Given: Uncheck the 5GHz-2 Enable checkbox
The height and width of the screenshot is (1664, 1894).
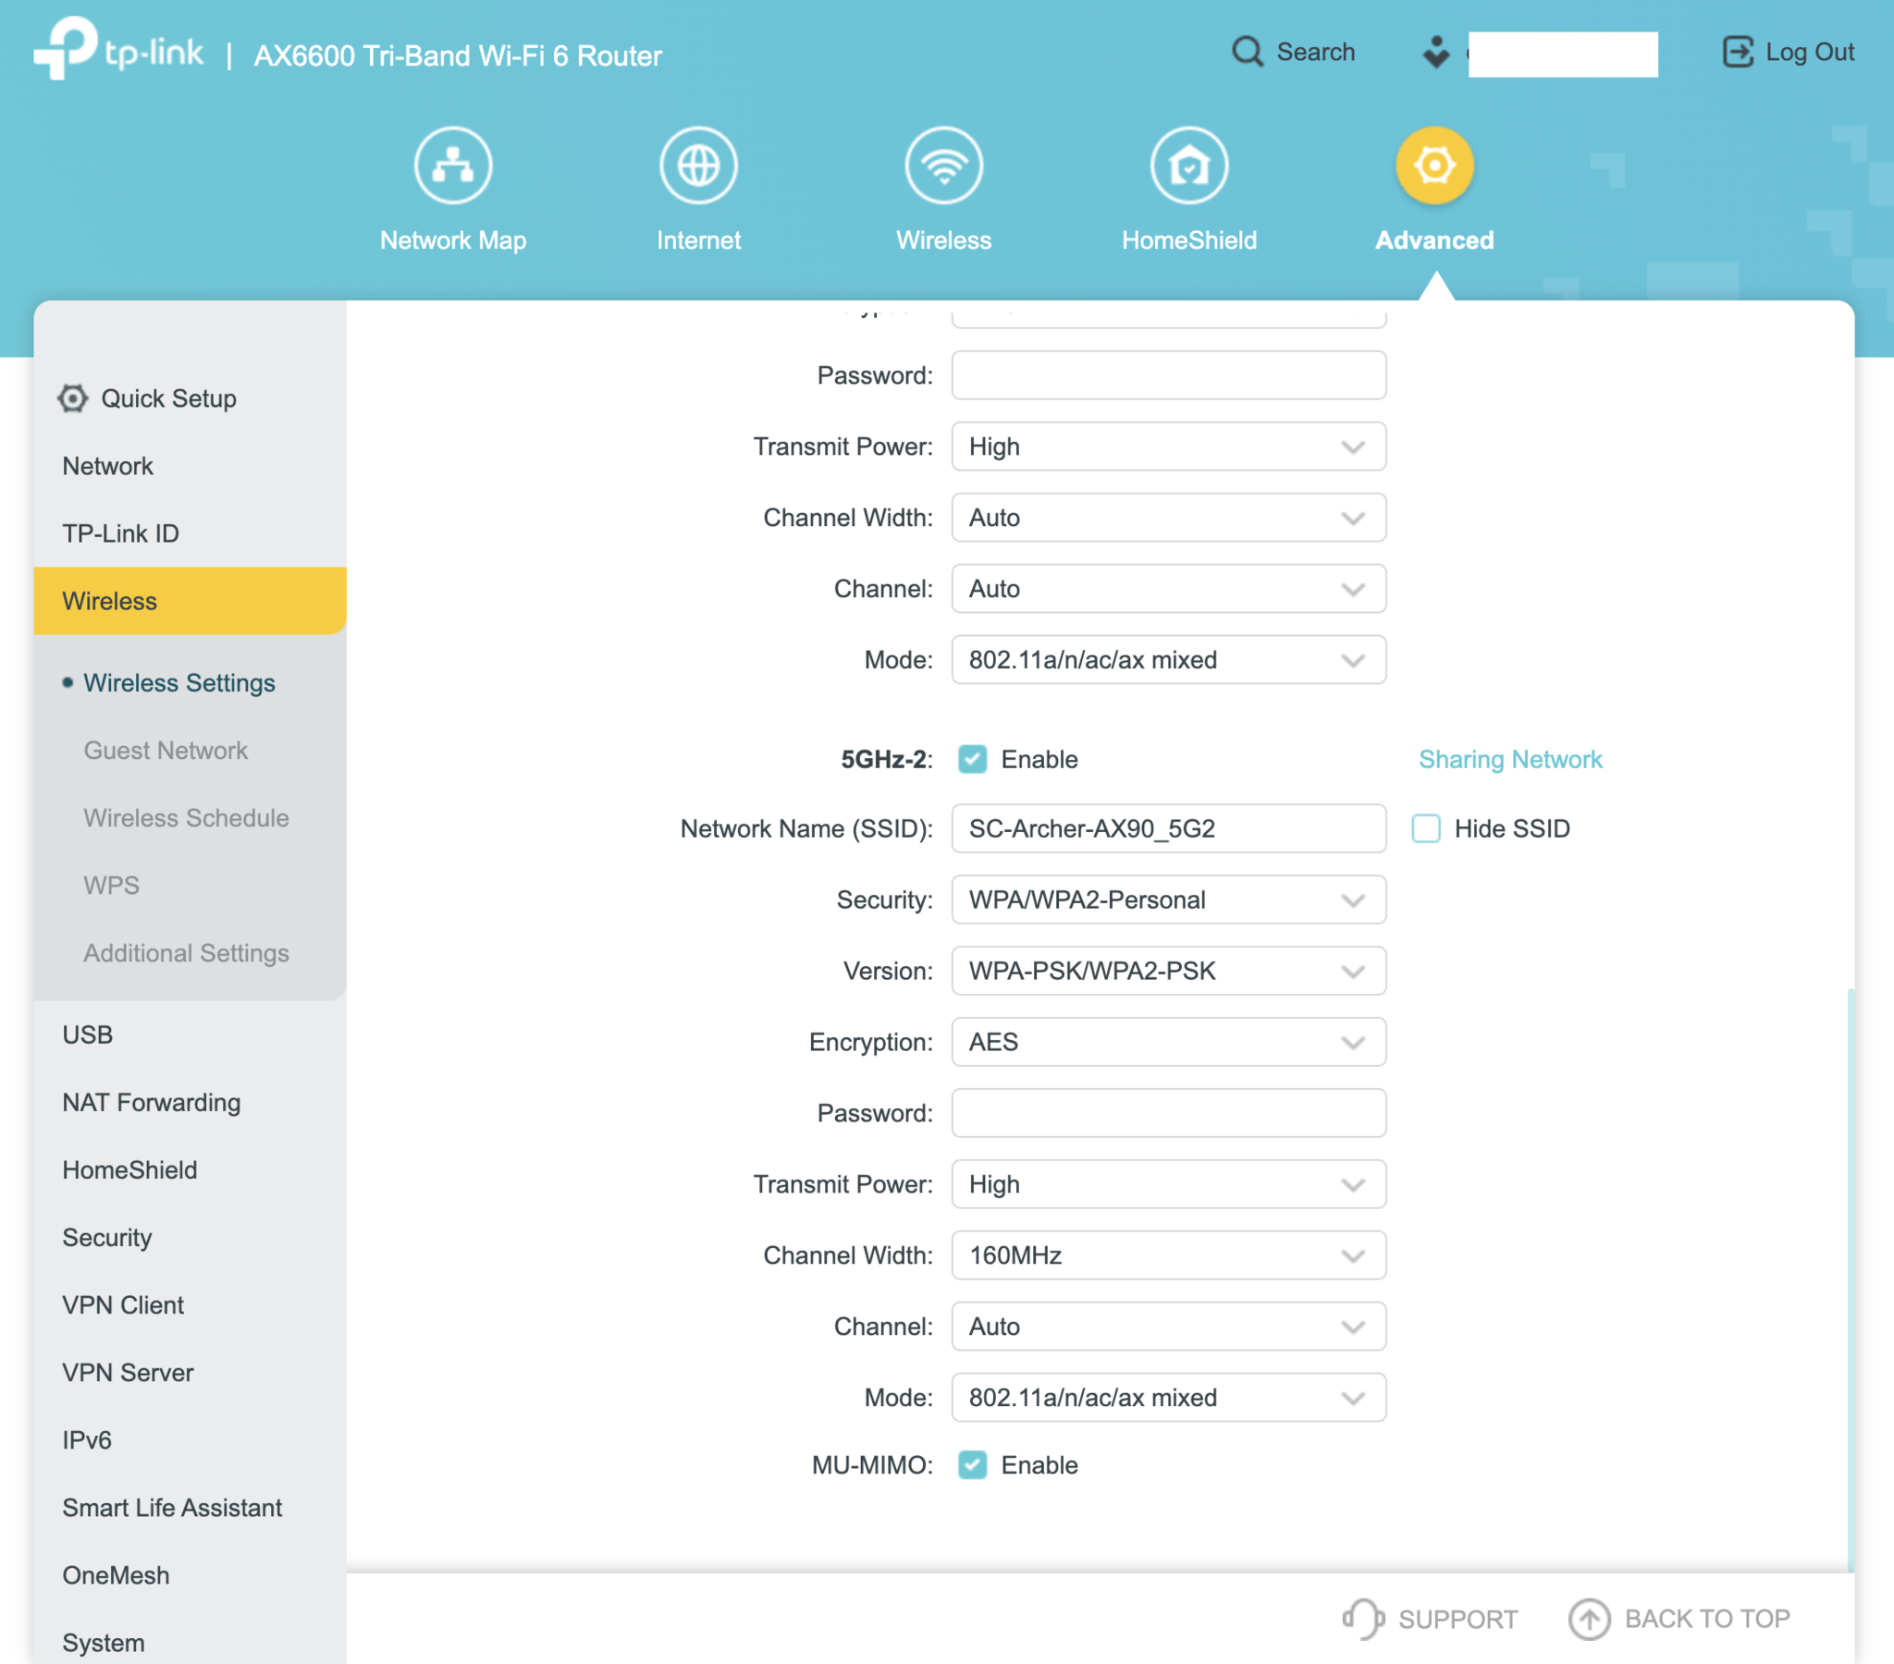Looking at the screenshot, I should [x=972, y=759].
